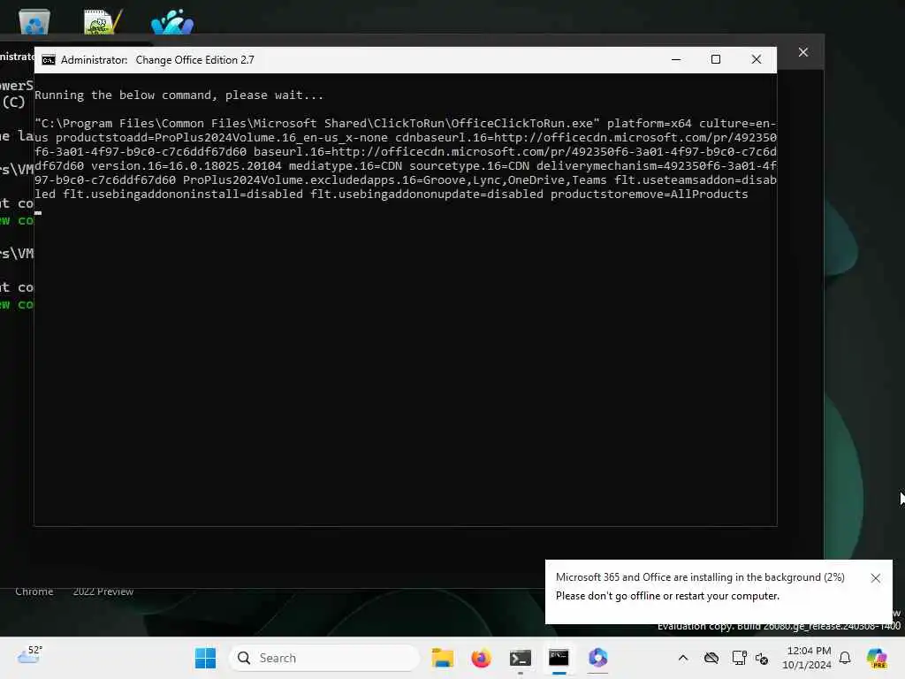Click the 'Running the below command' line
Screen dimensions: 905x679
(179, 95)
